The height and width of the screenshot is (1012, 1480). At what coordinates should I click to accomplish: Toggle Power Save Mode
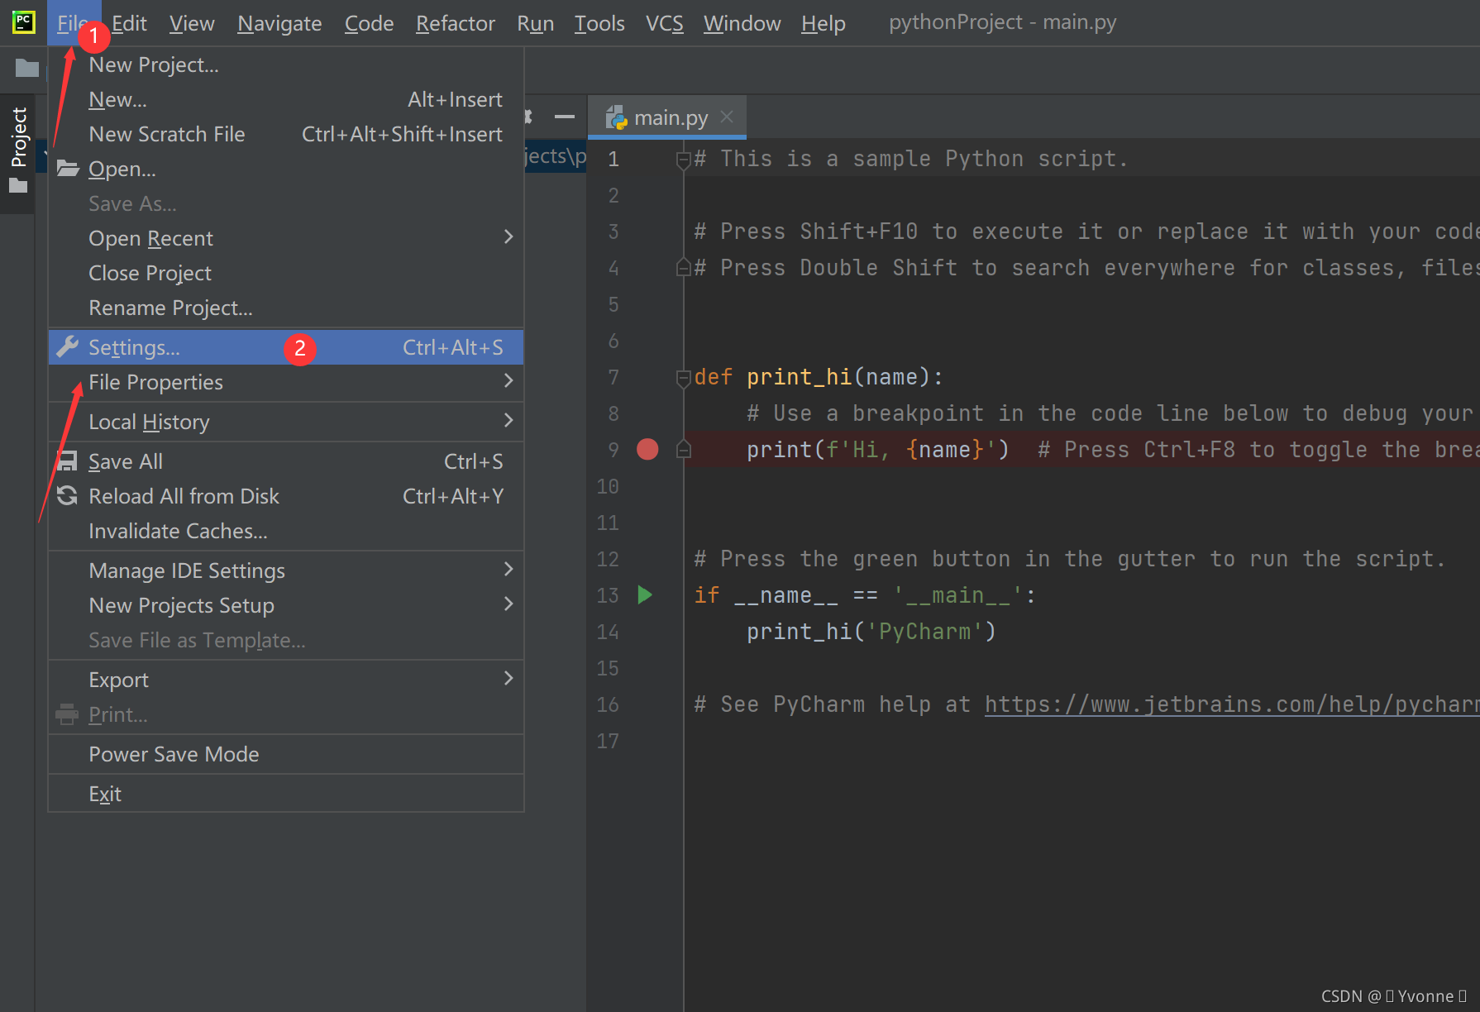coord(286,754)
